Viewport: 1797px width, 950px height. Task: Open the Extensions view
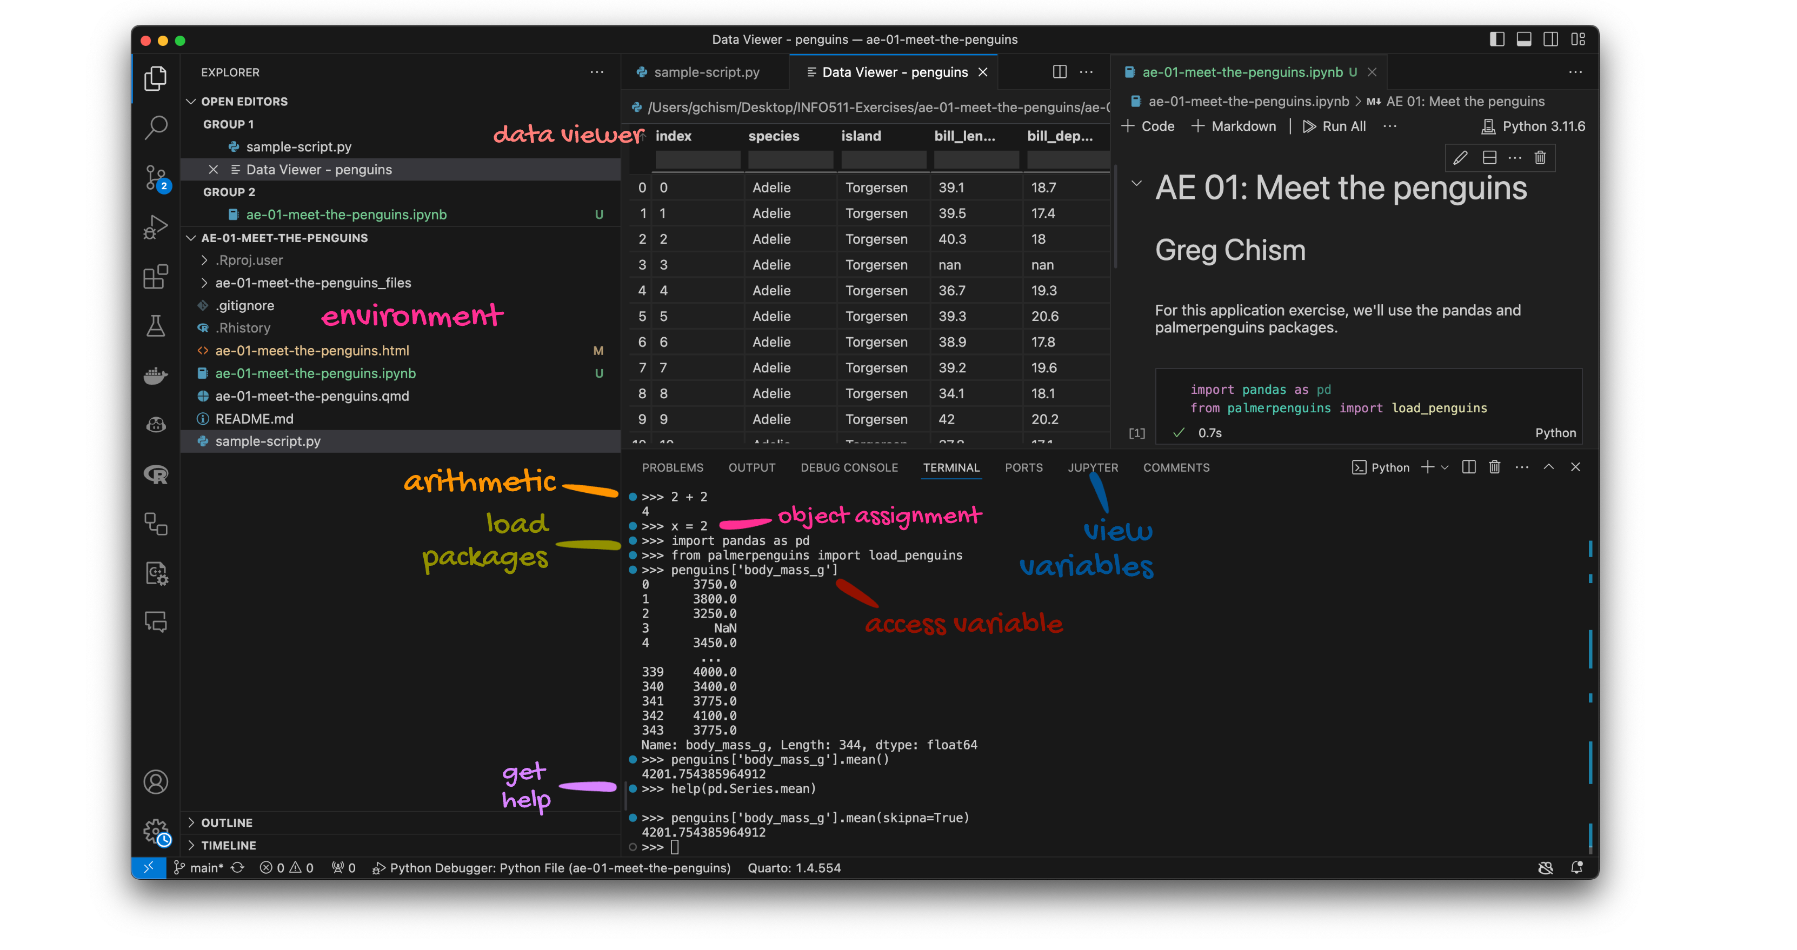tap(156, 277)
